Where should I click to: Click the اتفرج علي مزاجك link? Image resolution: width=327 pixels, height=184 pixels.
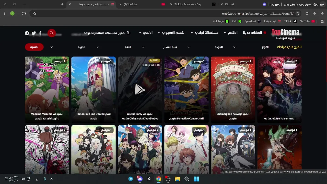click(x=289, y=47)
